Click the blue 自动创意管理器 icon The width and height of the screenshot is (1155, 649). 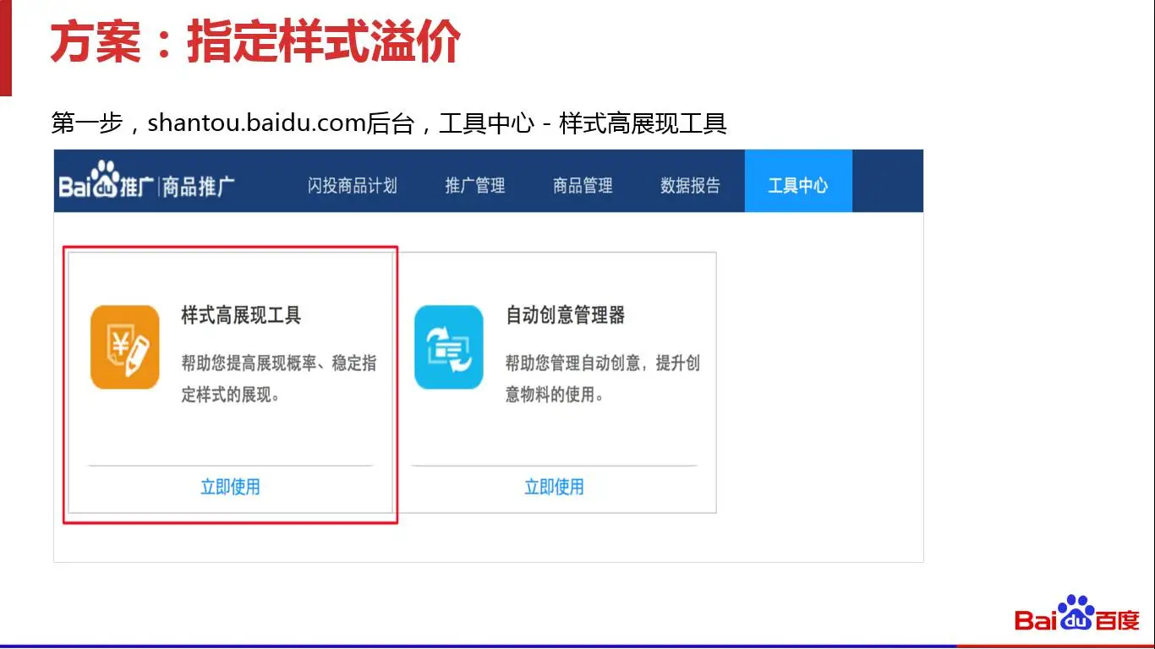448,347
